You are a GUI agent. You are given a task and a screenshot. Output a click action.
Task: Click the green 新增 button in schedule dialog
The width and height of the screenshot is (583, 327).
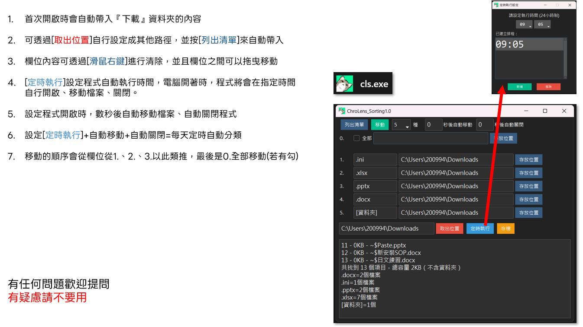click(x=518, y=86)
